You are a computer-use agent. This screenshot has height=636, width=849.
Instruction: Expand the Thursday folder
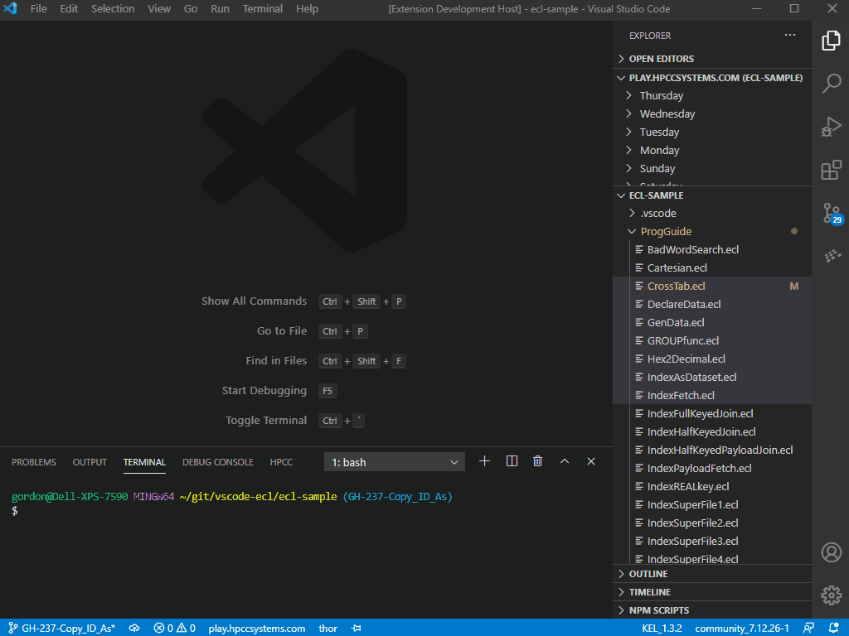712,96
